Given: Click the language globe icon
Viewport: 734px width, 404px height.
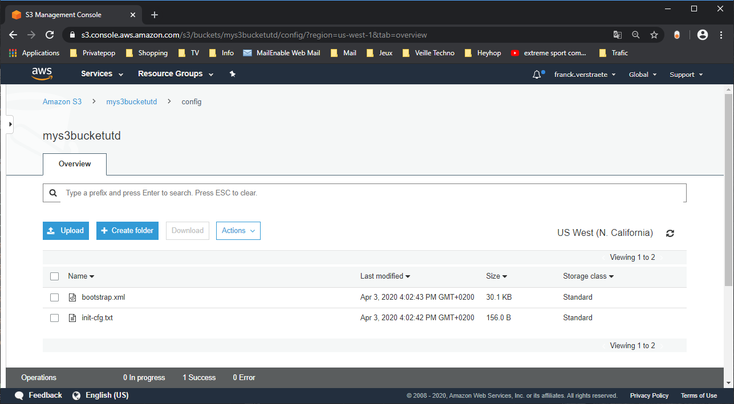Looking at the screenshot, I should (76, 395).
